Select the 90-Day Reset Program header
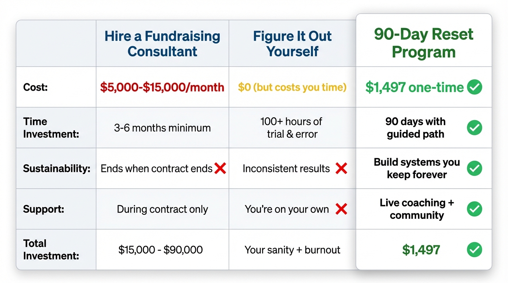The width and height of the screenshot is (508, 283). pos(423,43)
